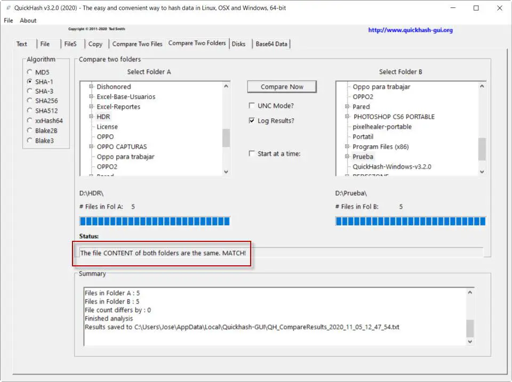Screen dimensions: 512x382
Task: Click the status message text field
Action: click(281, 253)
